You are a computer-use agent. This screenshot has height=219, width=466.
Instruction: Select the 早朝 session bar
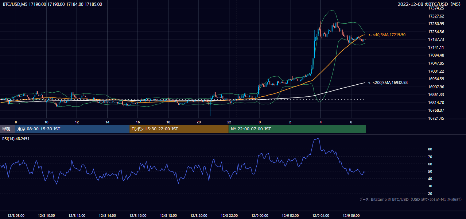pyautogui.click(x=7, y=129)
